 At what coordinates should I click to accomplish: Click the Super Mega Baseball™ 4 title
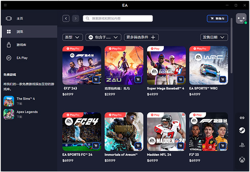166,89
